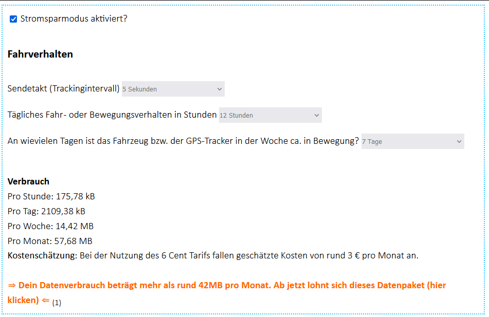The image size is (489, 317).
Task: Click the 'Sendetakt (Trackingintervall)' label
Action: pos(63,89)
